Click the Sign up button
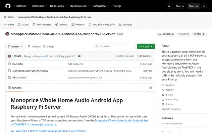Screen dimensions: 212x132 [193, 6]
